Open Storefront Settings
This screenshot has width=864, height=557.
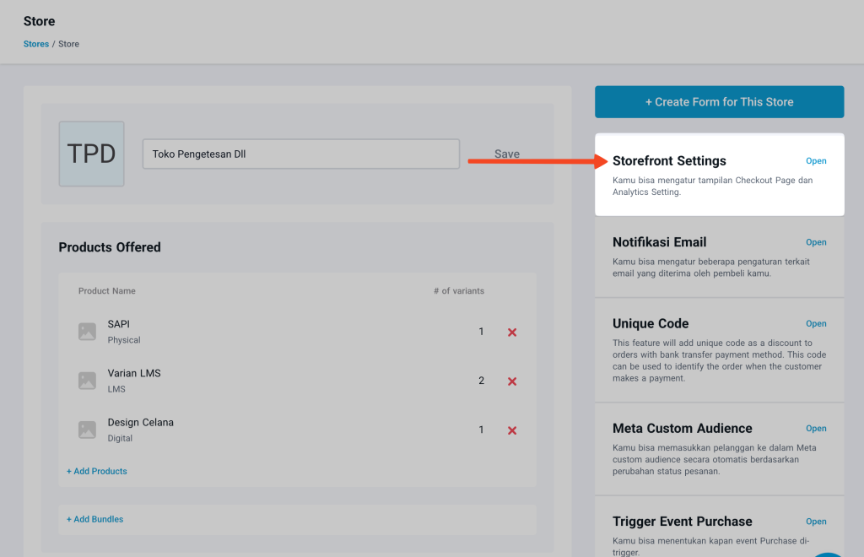pyautogui.click(x=816, y=160)
